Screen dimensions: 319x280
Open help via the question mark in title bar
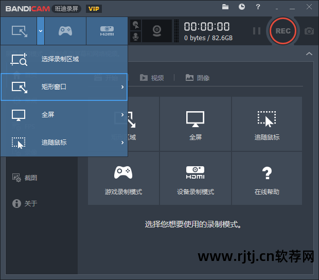coord(258,7)
